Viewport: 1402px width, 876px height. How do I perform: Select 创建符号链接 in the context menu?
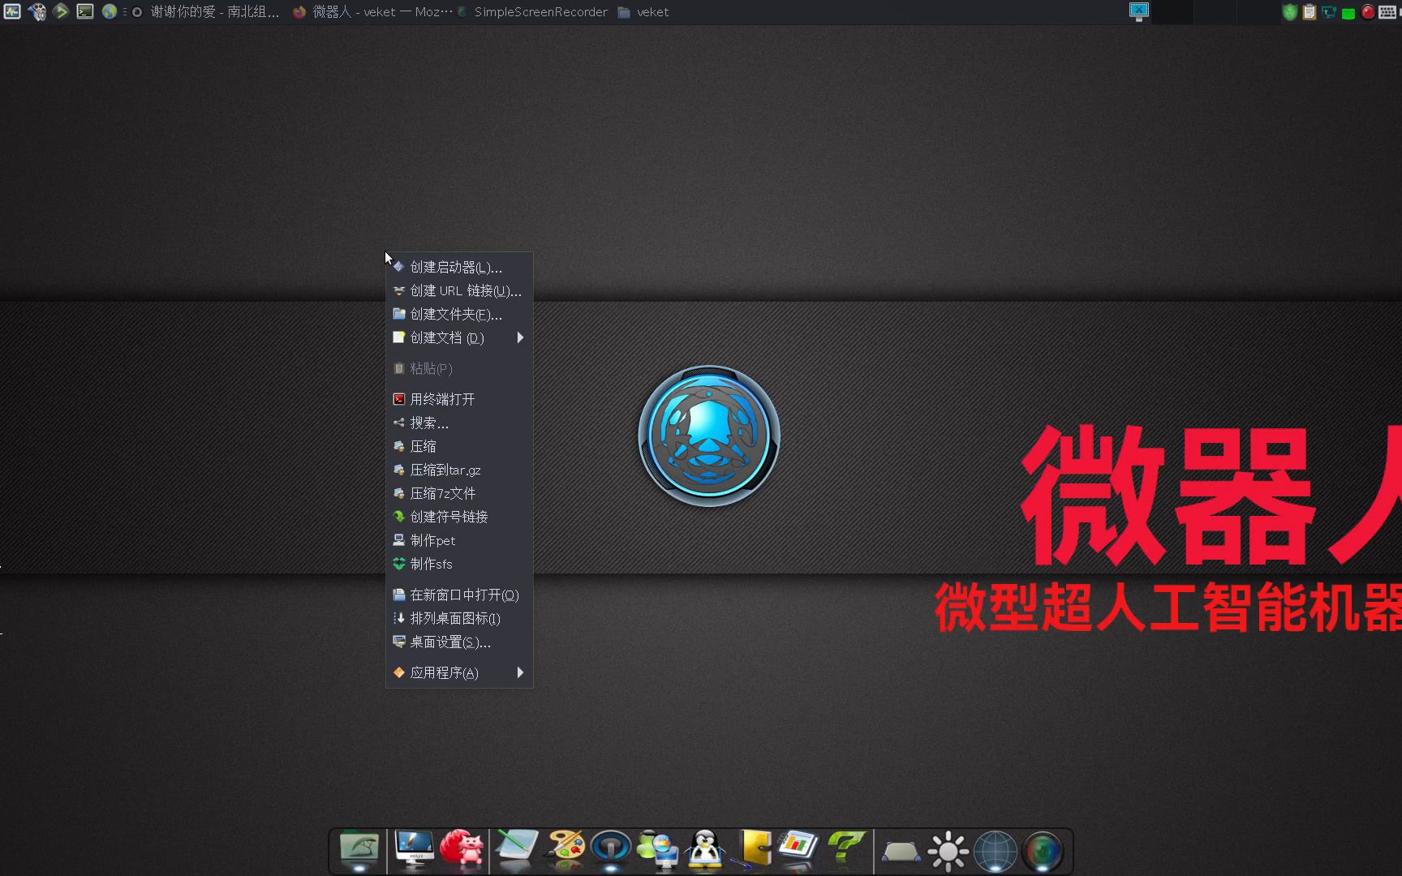coord(459,517)
